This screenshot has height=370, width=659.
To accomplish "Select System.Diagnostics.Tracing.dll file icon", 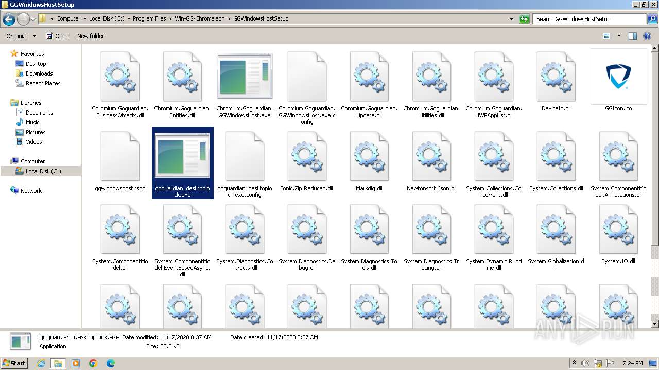I will (431, 229).
